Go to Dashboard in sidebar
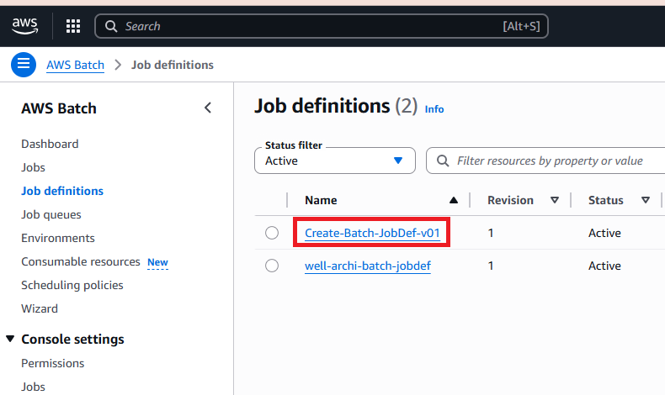 [50, 144]
